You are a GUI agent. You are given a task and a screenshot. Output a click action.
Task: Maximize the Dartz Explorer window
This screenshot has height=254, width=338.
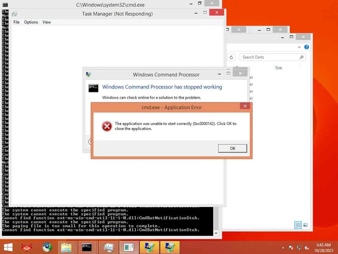tap(291, 37)
